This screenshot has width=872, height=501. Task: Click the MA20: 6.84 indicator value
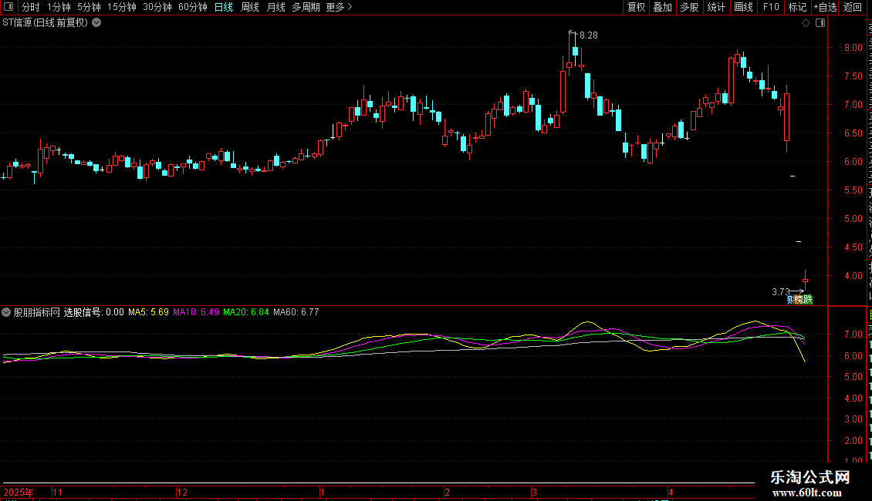[x=246, y=312]
